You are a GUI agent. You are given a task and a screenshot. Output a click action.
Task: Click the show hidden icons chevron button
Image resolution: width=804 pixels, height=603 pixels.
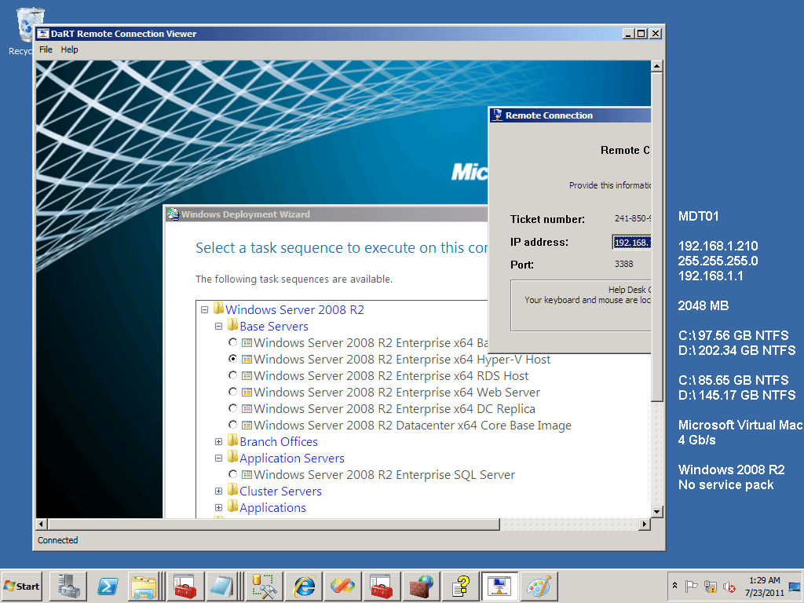point(674,586)
